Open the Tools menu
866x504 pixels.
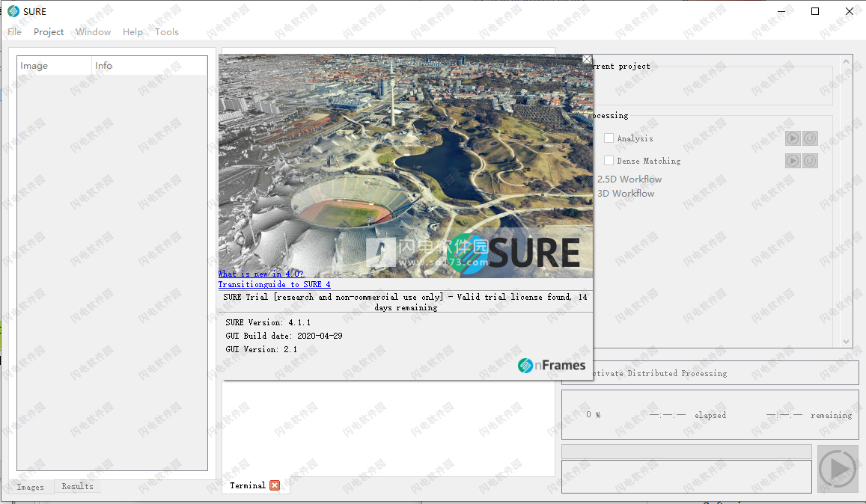point(167,32)
